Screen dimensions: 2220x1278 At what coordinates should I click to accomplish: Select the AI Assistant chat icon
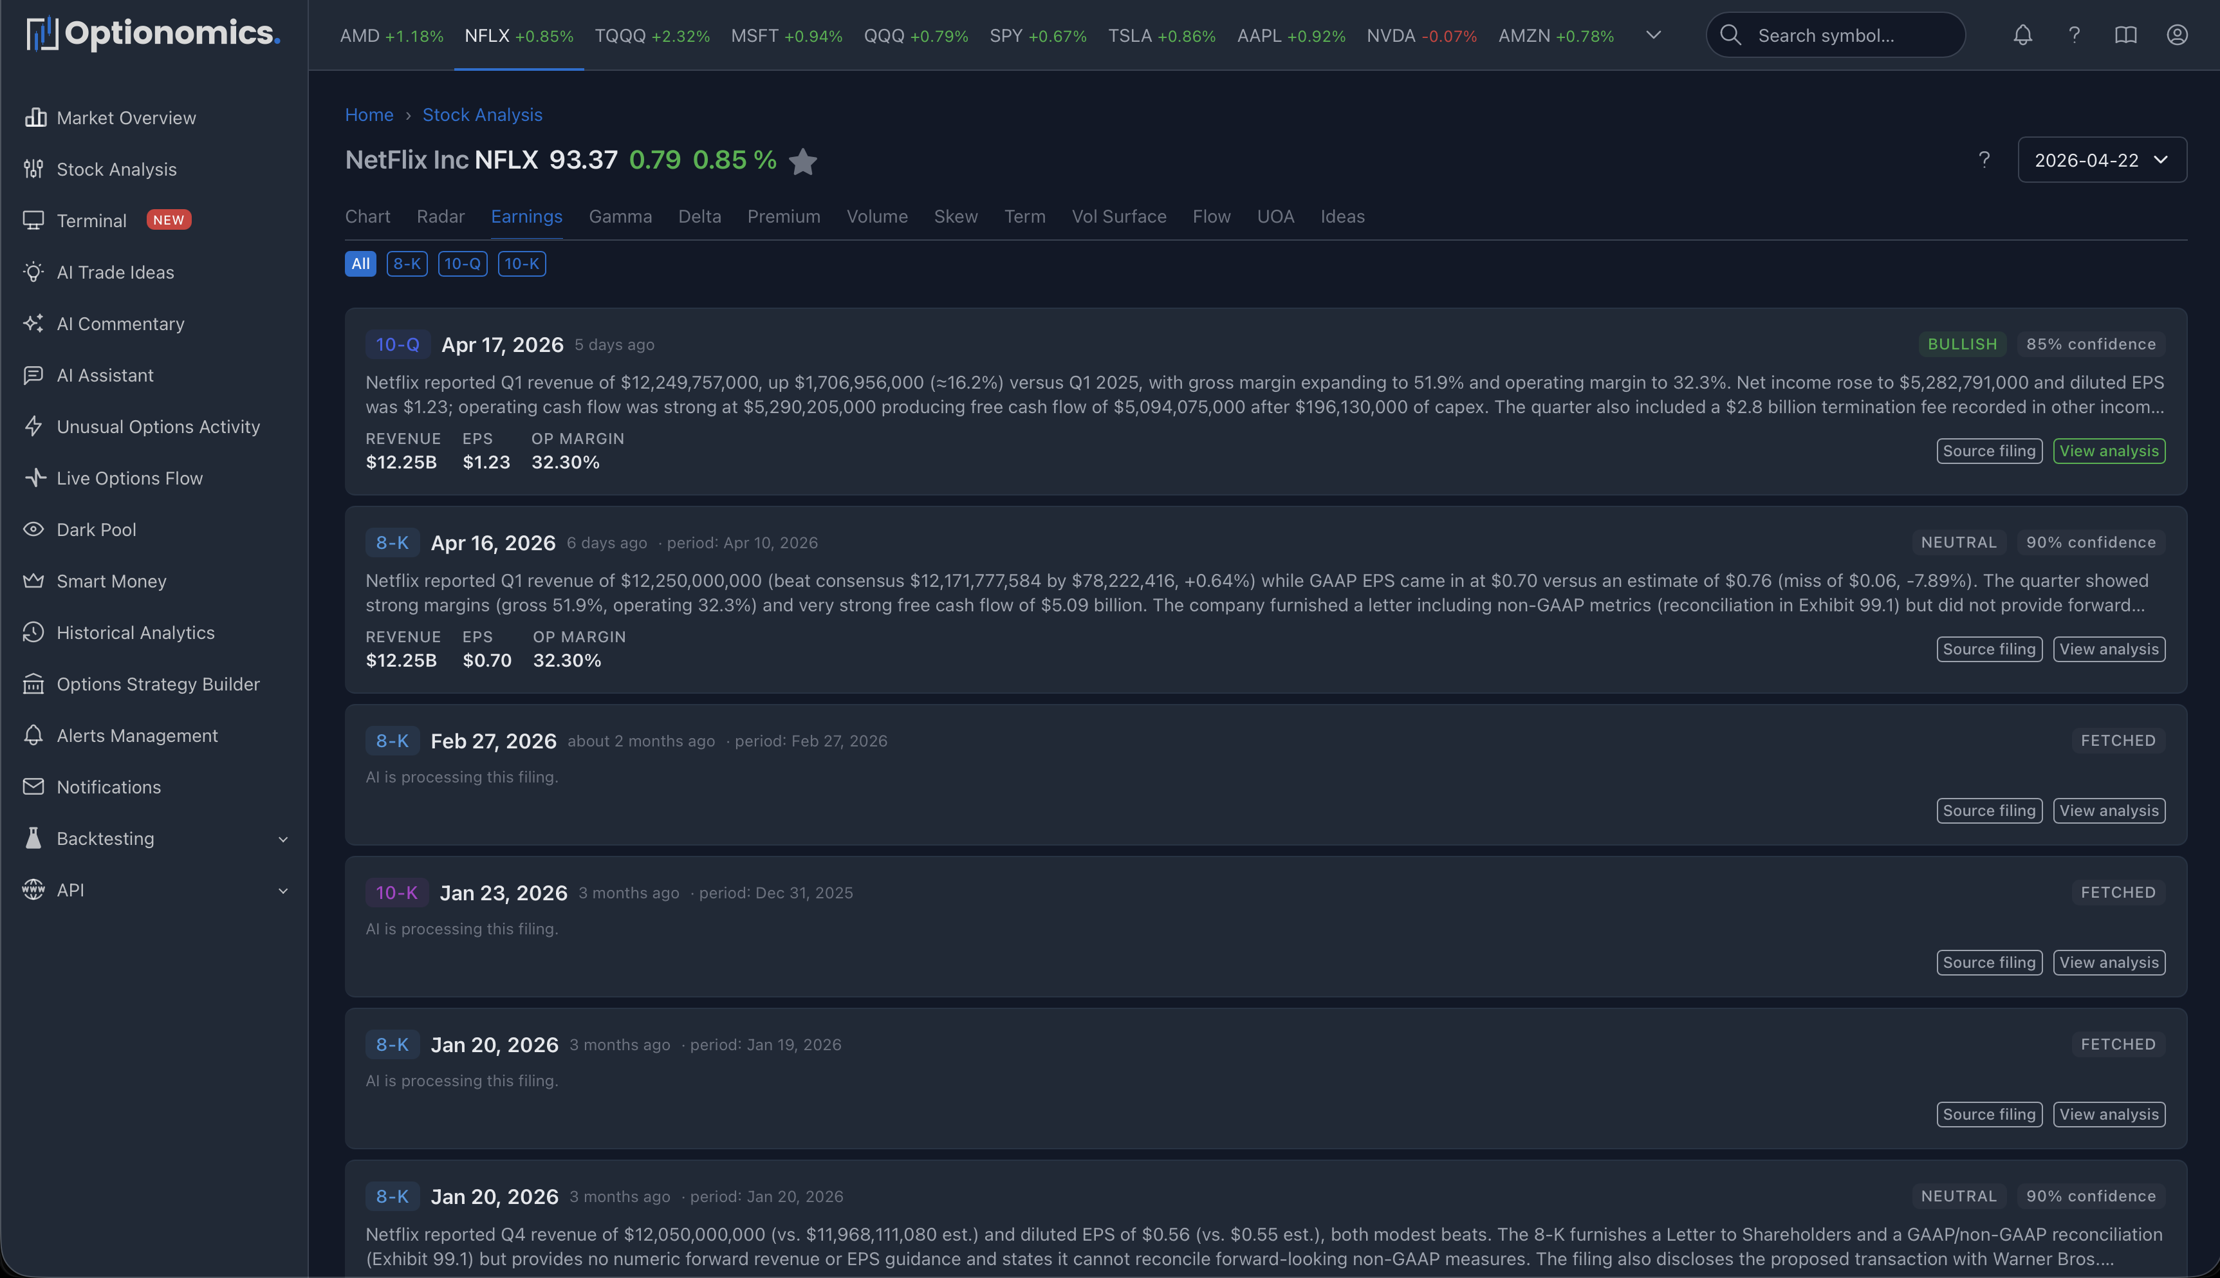click(33, 375)
